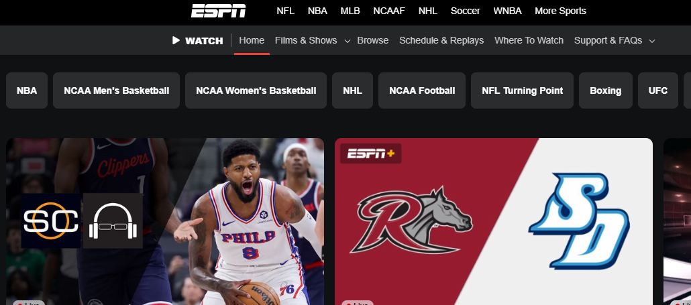Expand the Films & Shows dropdown
This screenshot has height=305, width=691.
347,41
